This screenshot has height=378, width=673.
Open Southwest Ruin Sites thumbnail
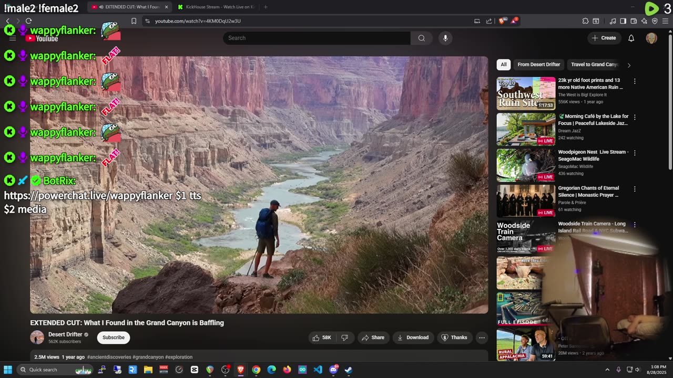[526, 93]
